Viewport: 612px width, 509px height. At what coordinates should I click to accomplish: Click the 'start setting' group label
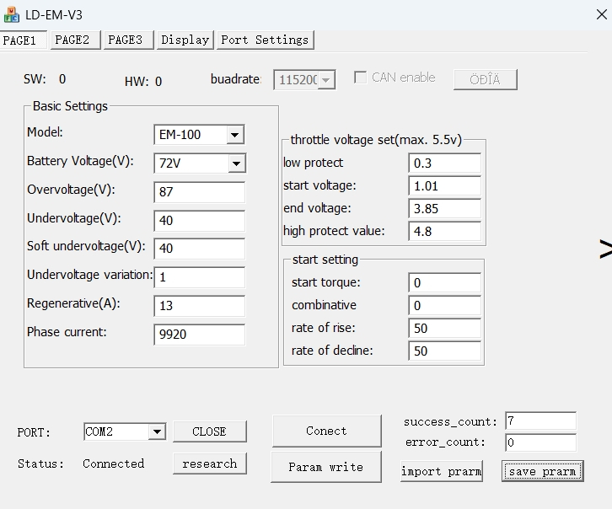(x=325, y=260)
